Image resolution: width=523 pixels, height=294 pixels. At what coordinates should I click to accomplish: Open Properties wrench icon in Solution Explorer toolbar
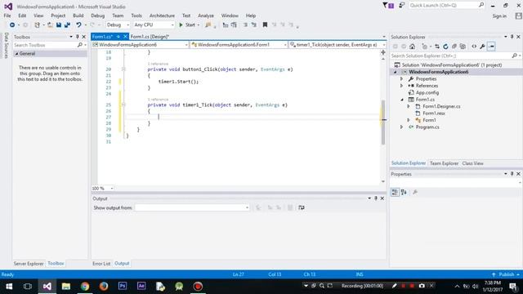(x=482, y=47)
